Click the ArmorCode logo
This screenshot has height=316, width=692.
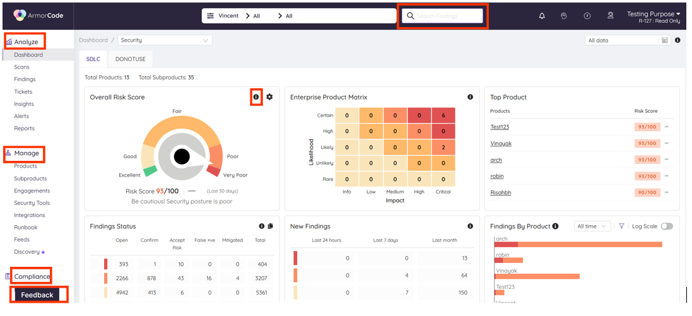[x=38, y=15]
